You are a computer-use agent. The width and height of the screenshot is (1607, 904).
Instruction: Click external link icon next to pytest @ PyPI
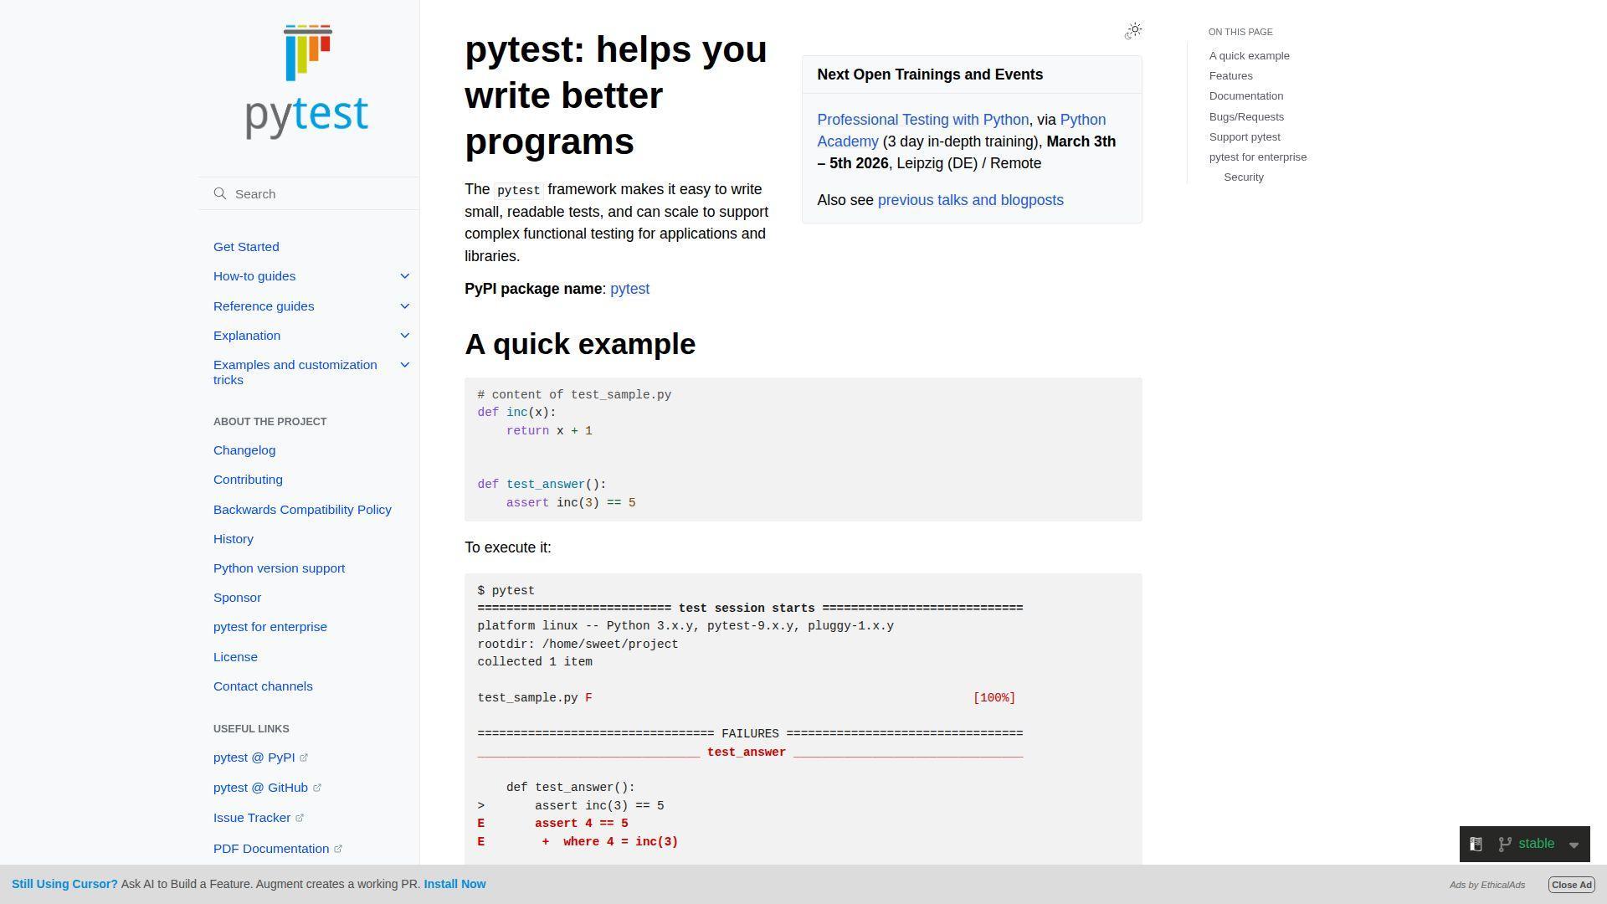click(304, 757)
